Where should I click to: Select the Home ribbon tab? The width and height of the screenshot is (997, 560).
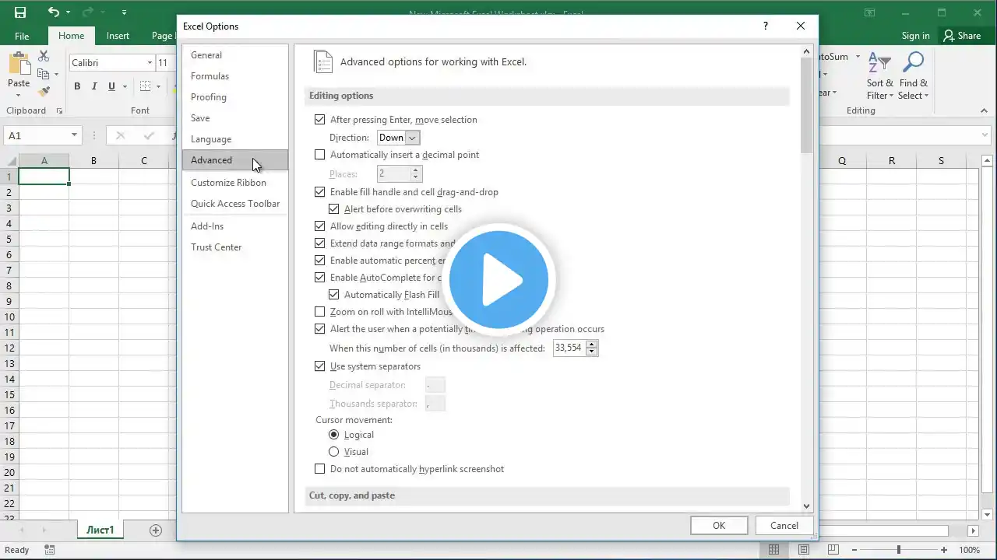[x=71, y=36]
